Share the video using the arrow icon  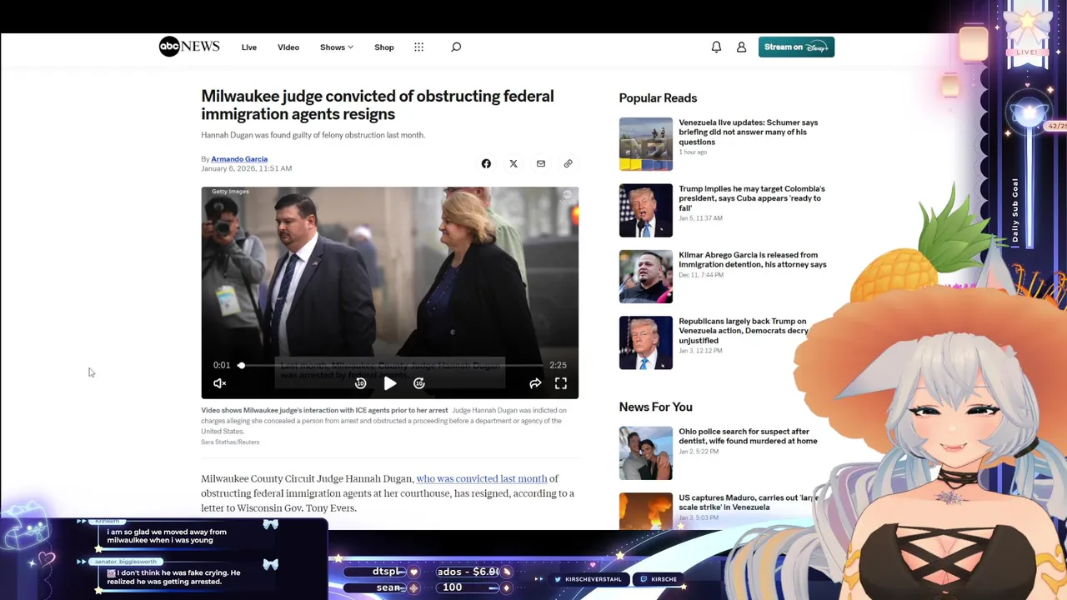(535, 383)
